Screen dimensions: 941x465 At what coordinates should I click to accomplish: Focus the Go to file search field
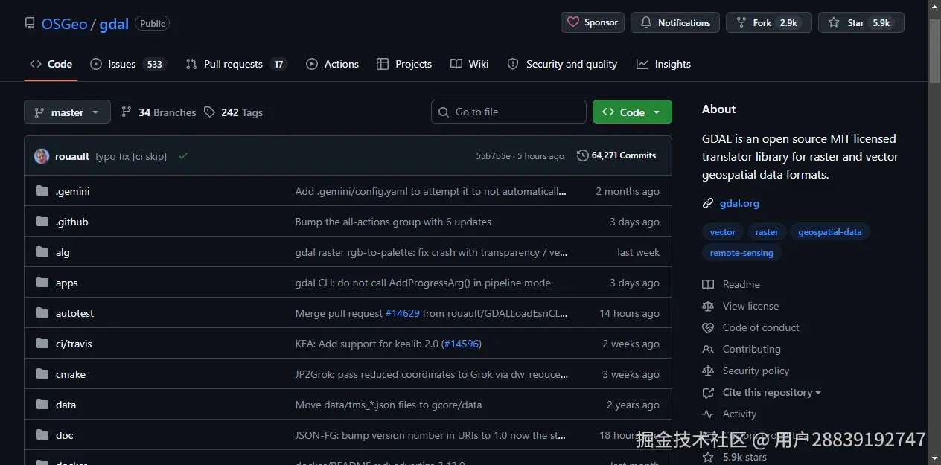(508, 112)
